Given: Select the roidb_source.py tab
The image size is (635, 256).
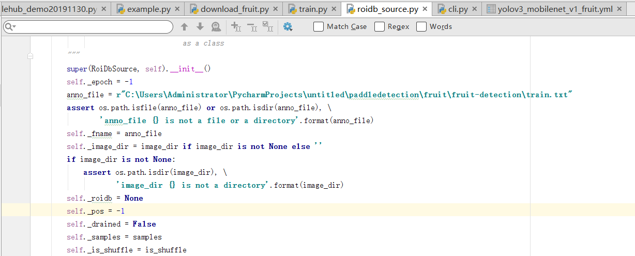Looking at the screenshot, I should tap(387, 9).
